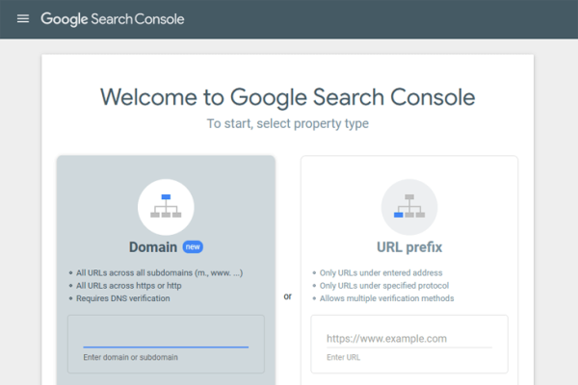Click "To start, select property type" subtitle
This screenshot has width=578, height=385.
coord(287,123)
